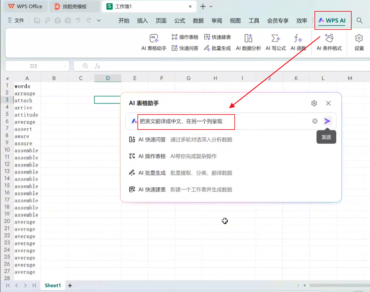Open the new tab dropdown arrow beside plus

[x=211, y=6]
